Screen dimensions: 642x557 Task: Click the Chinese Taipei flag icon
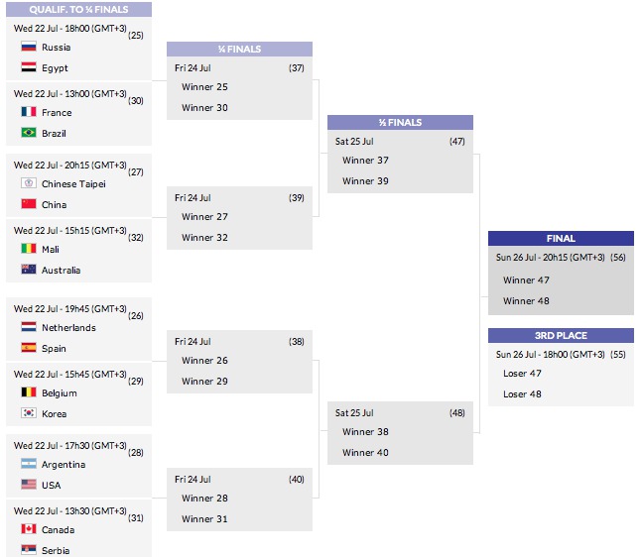(x=29, y=183)
